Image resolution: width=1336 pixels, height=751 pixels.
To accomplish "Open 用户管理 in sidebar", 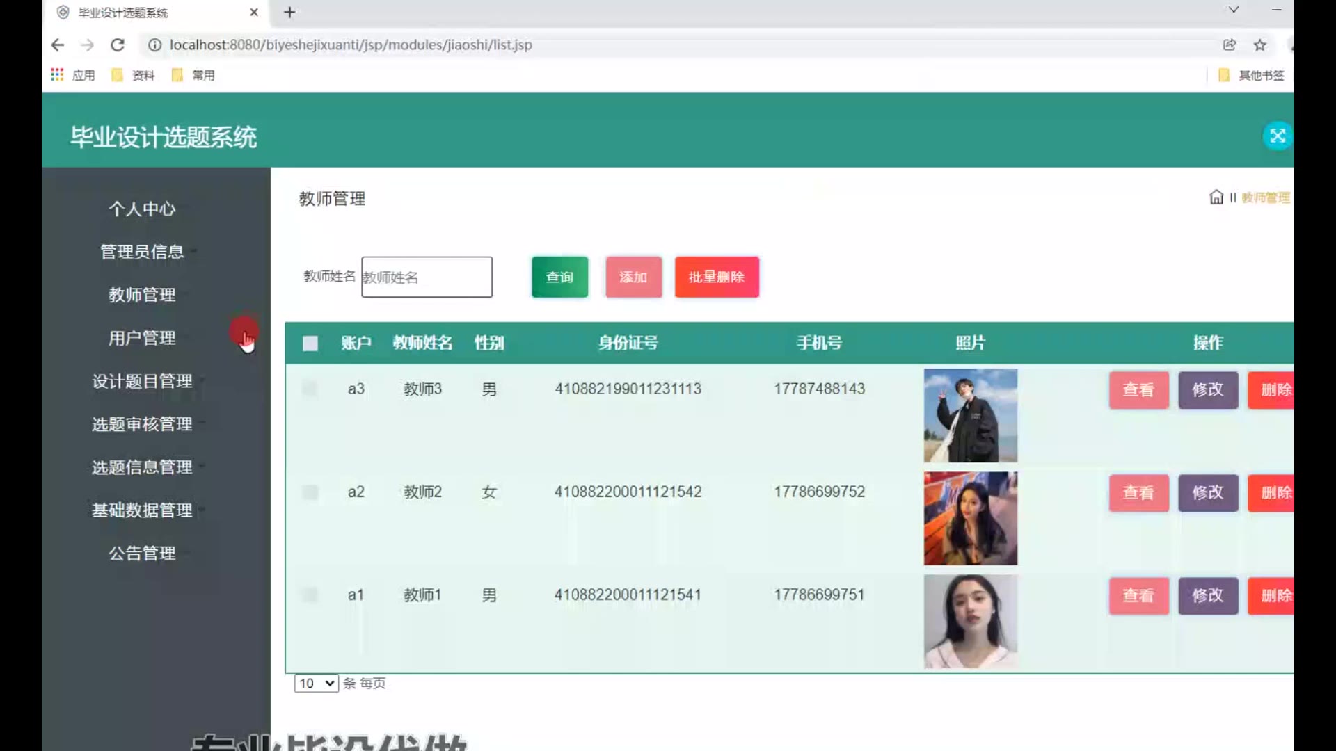I will 142,338.
